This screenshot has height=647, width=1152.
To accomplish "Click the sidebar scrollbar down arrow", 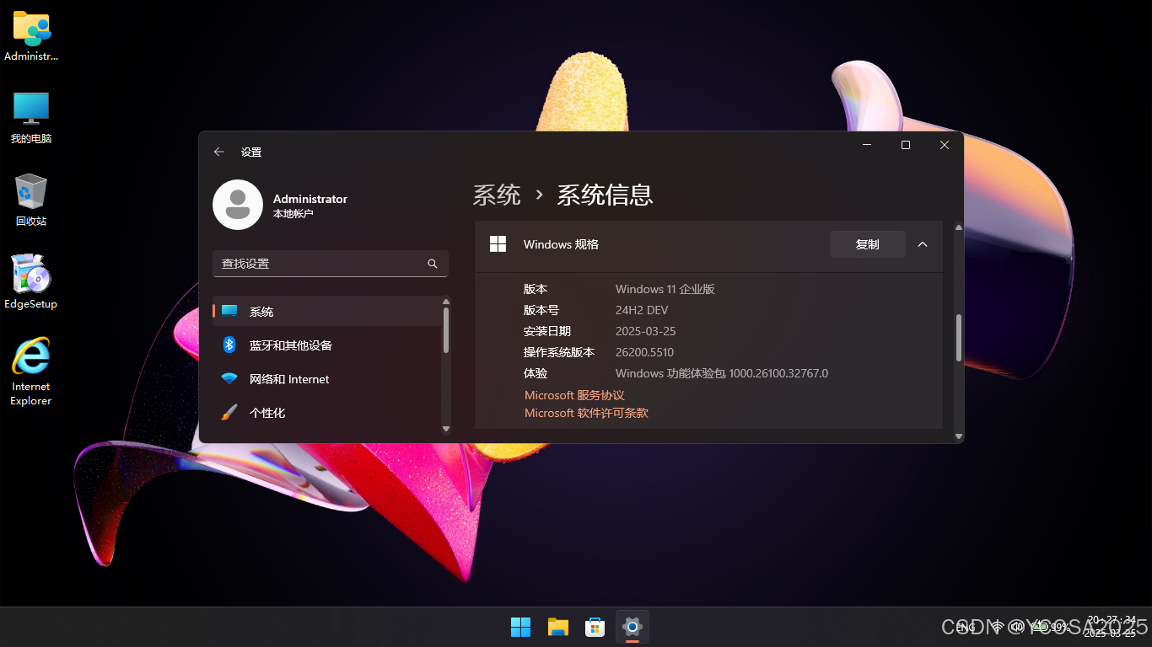I will point(446,428).
